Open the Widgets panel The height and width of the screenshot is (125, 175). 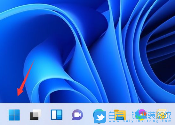coord(57,115)
